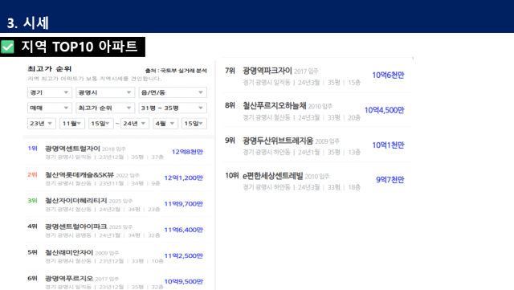Click details line 하안동 24년3월 33평 18층
Image resolution: width=514 pixels, height=290 pixels.
(x=302, y=187)
